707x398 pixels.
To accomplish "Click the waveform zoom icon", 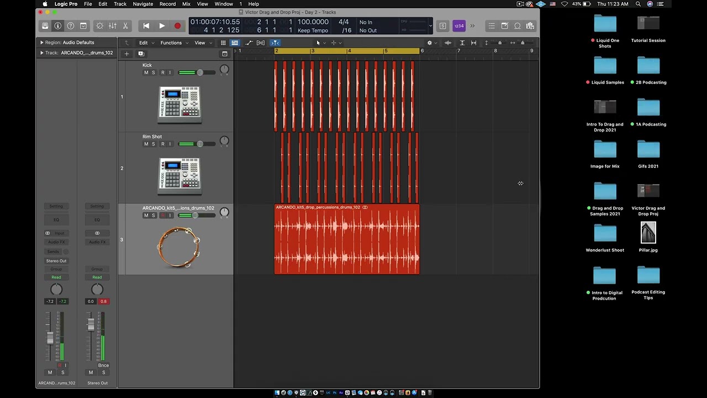I will tap(448, 43).
